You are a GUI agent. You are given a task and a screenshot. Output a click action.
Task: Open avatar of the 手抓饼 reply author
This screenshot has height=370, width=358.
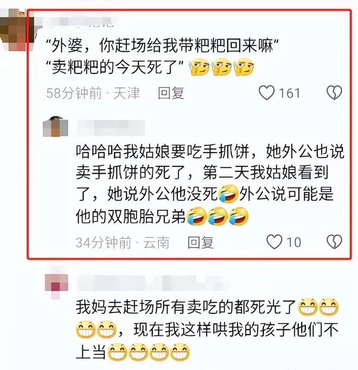[55, 127]
